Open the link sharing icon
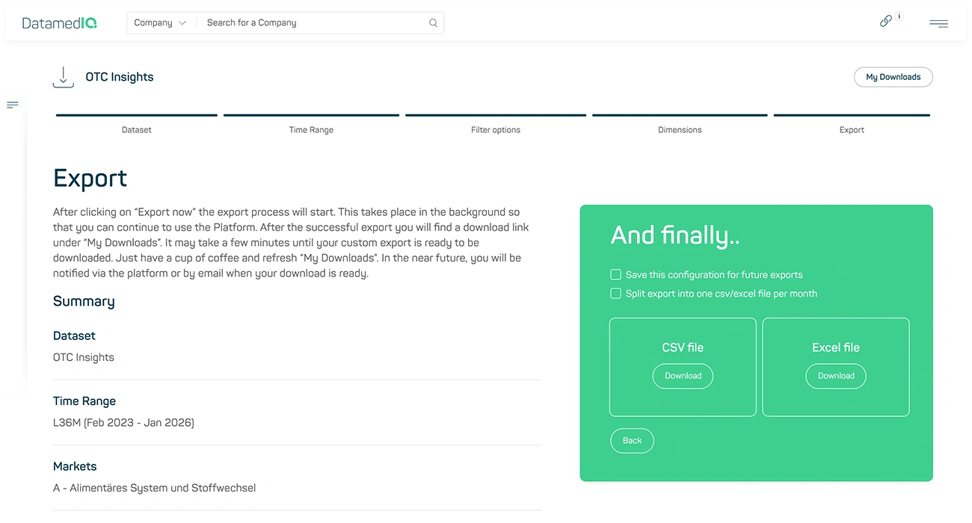The height and width of the screenshot is (523, 972). [887, 21]
